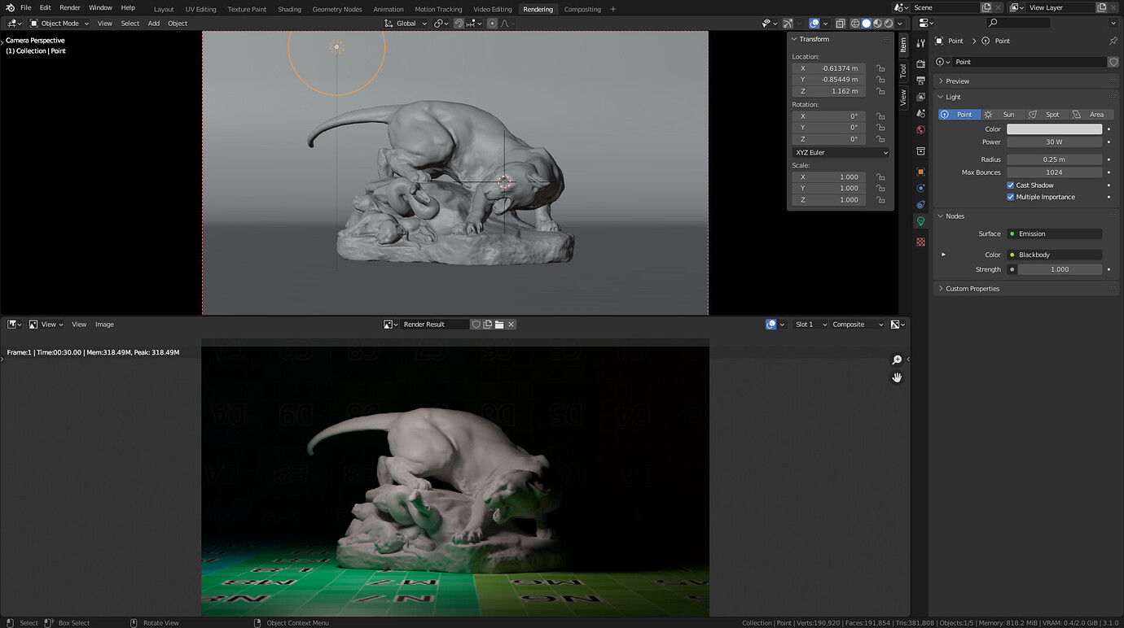
Task: Switch to the Compositing workspace tab
Action: pos(582,9)
